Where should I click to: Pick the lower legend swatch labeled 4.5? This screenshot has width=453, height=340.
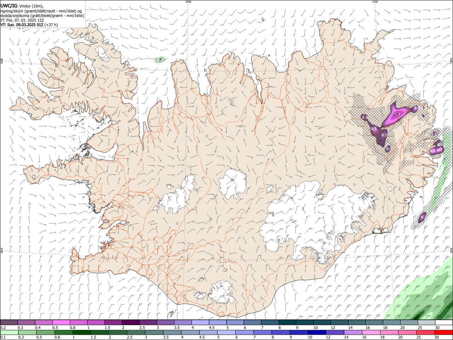click(x=208, y=332)
